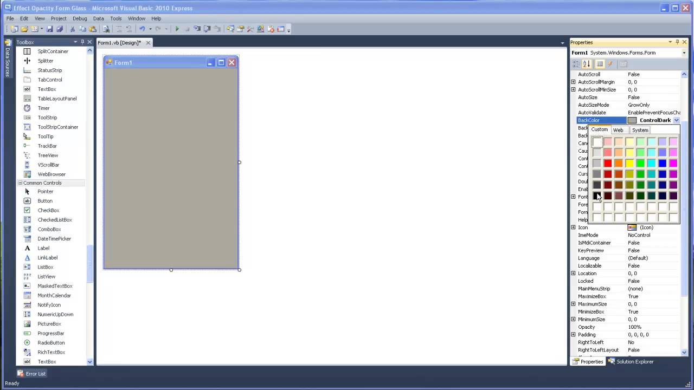Click the Cut scissors toolbar icon

coord(73,29)
